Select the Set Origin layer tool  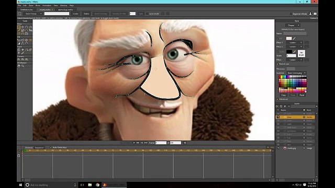(x=23, y=50)
